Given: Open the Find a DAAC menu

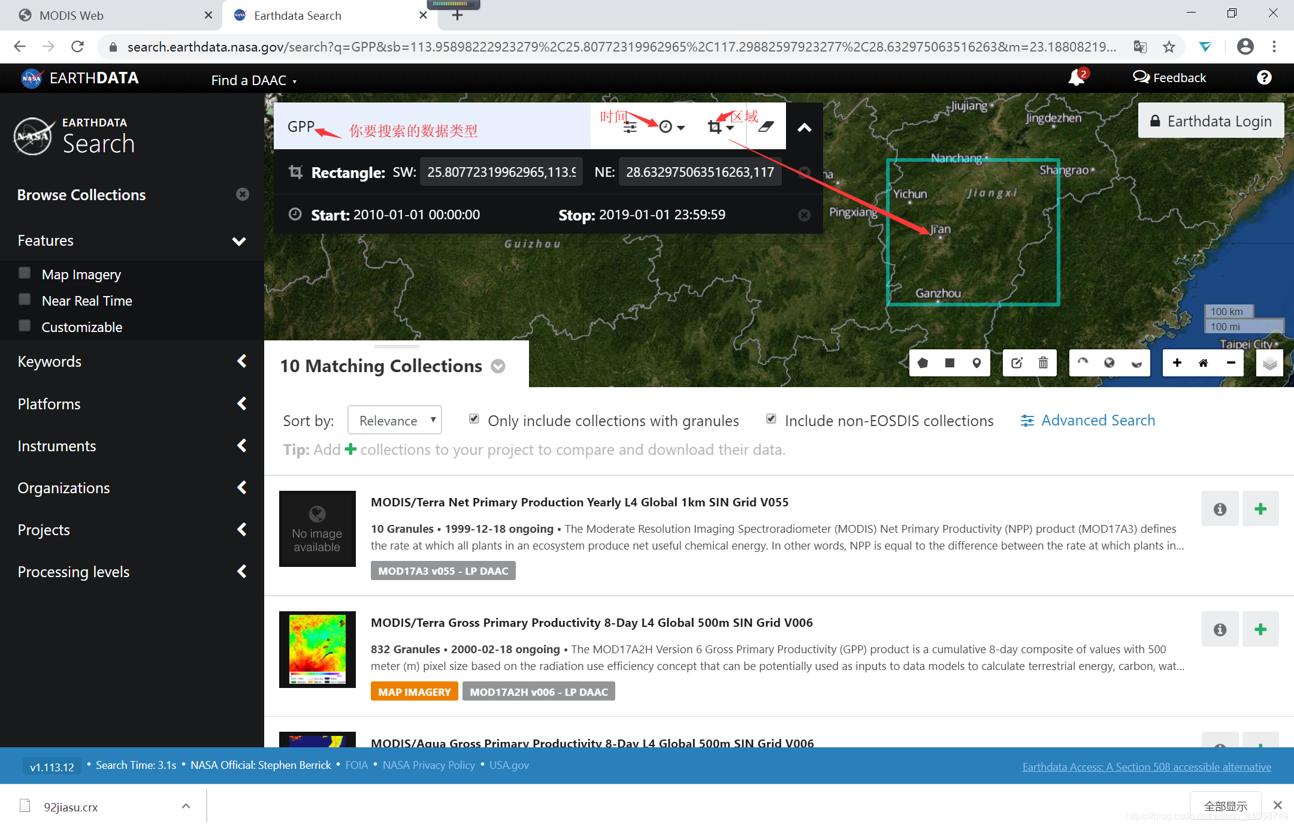Looking at the screenshot, I should (x=253, y=80).
